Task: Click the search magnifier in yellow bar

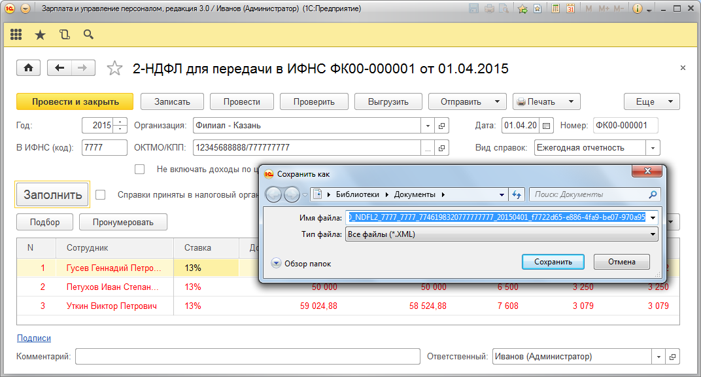Action: [x=88, y=35]
